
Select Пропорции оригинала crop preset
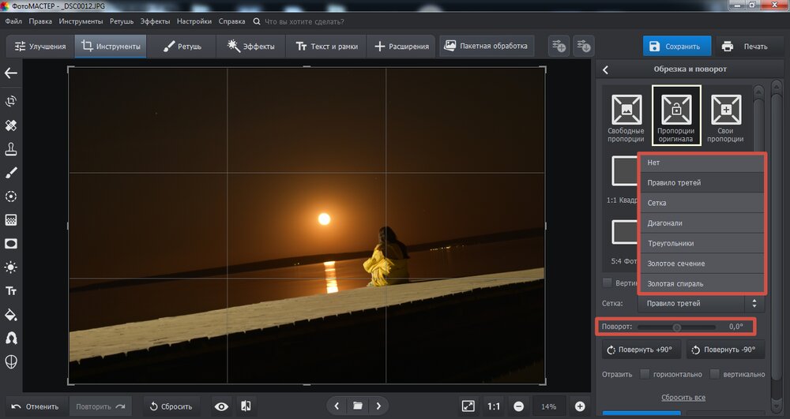click(675, 115)
